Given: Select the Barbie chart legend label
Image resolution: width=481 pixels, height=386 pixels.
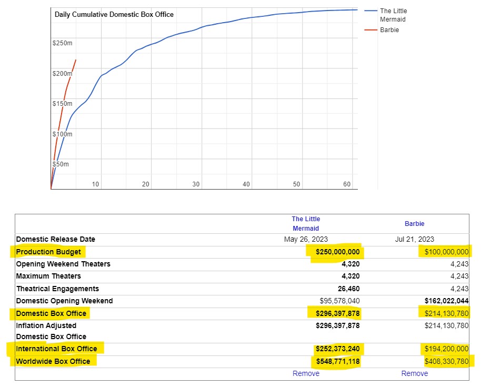Looking at the screenshot, I should click(389, 30).
